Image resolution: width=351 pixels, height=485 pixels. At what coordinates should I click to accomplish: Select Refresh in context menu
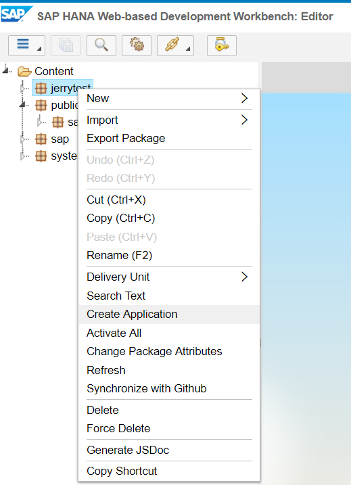(169, 370)
